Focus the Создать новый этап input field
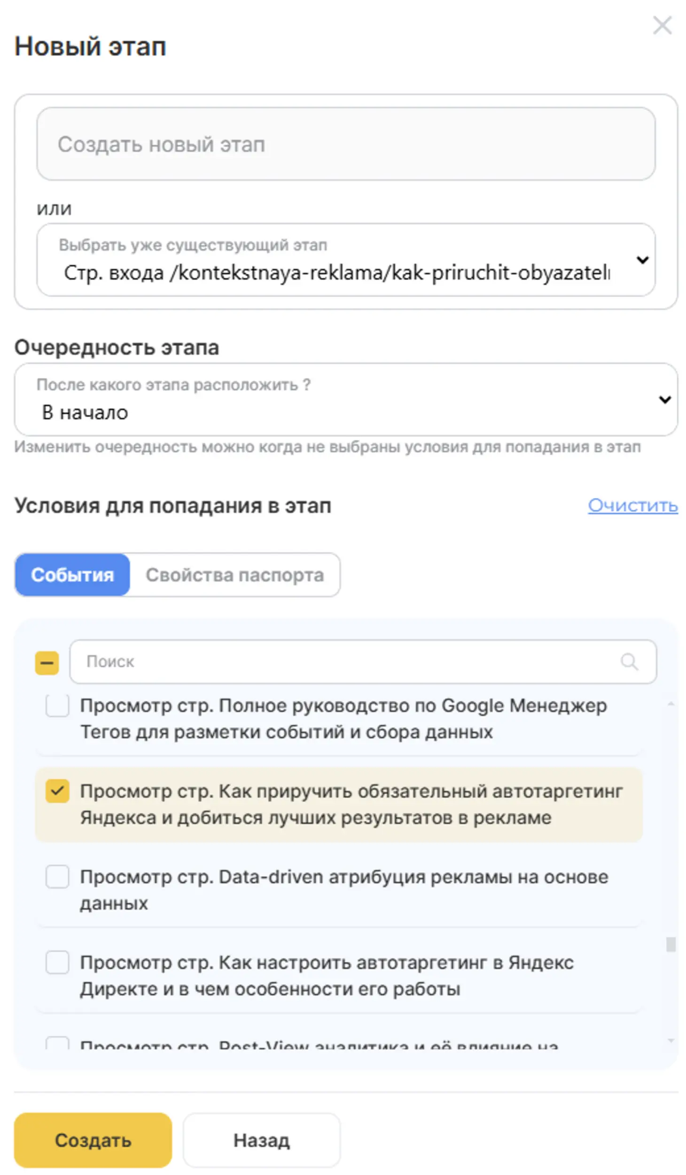Screen dimensions: 686x1175 coord(346,144)
